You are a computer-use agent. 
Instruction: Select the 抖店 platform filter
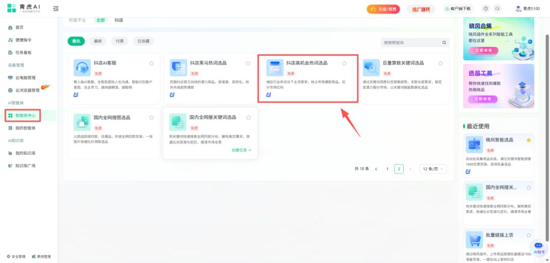click(x=119, y=20)
